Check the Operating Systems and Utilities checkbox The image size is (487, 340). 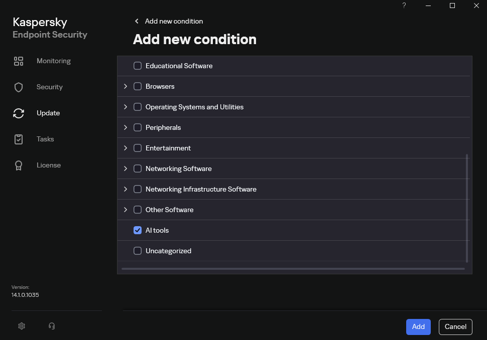137,107
